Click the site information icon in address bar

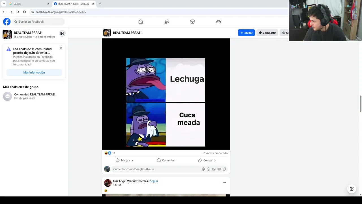pos(33,12)
